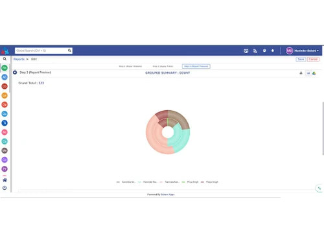Open the navy 'Ti' sidebar module
The width and height of the screenshot is (324, 243).
point(5,123)
